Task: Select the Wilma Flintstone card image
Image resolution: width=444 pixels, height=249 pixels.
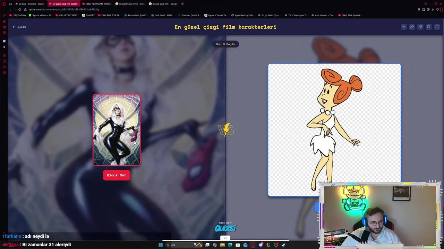Action: [334, 130]
